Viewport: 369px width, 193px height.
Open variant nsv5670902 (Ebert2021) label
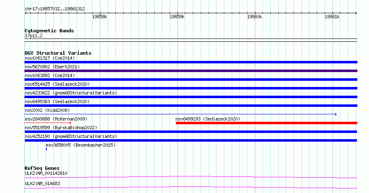coord(52,67)
